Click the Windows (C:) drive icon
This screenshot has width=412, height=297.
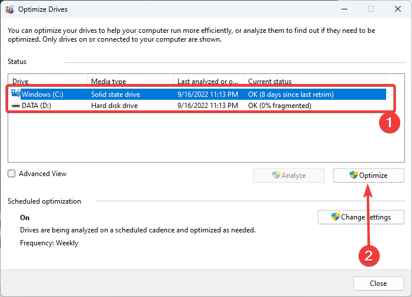pos(16,93)
